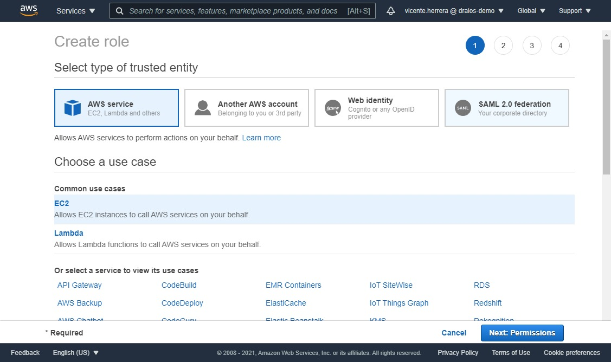The height and width of the screenshot is (362, 611).
Task: Select IoT Things Graph service
Action: [x=399, y=303]
